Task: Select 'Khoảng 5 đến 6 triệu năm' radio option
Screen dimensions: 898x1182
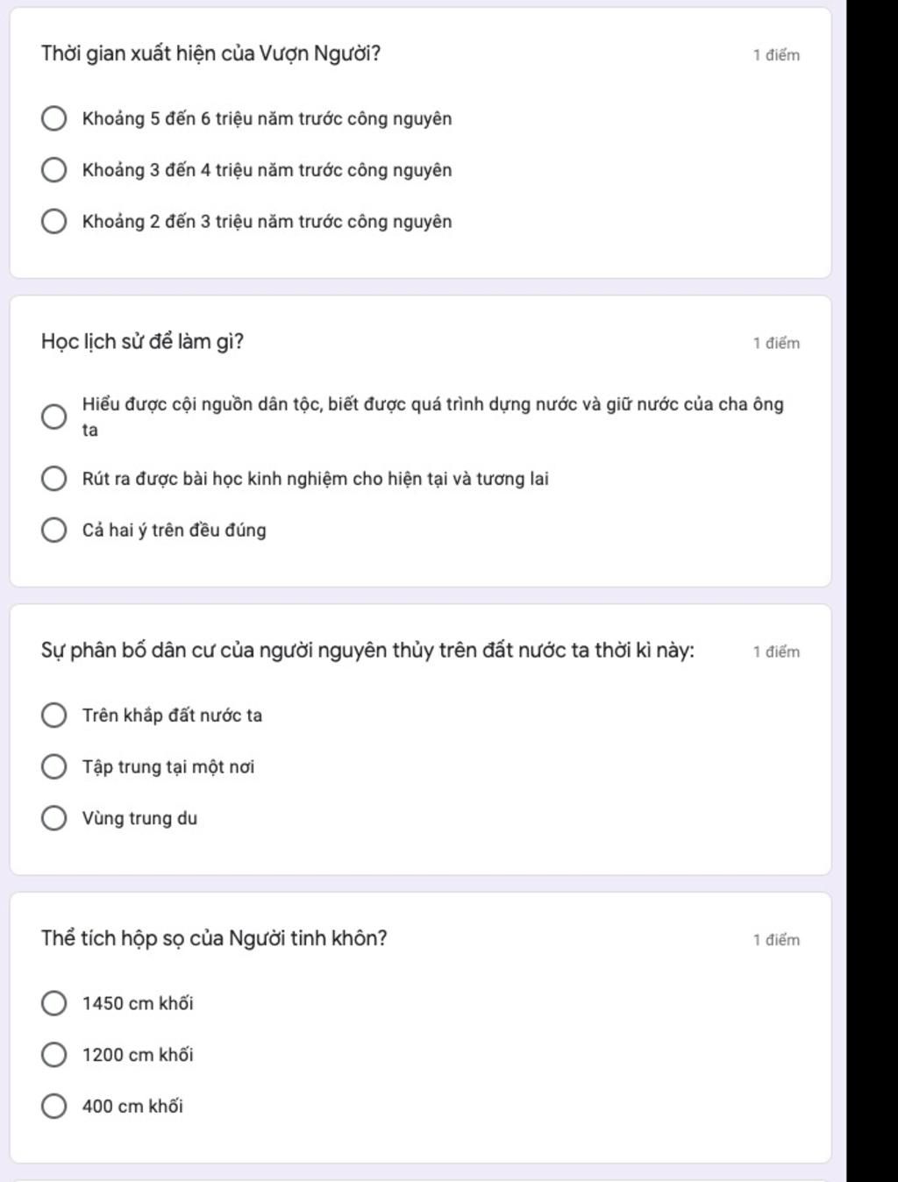Action: coord(54,118)
